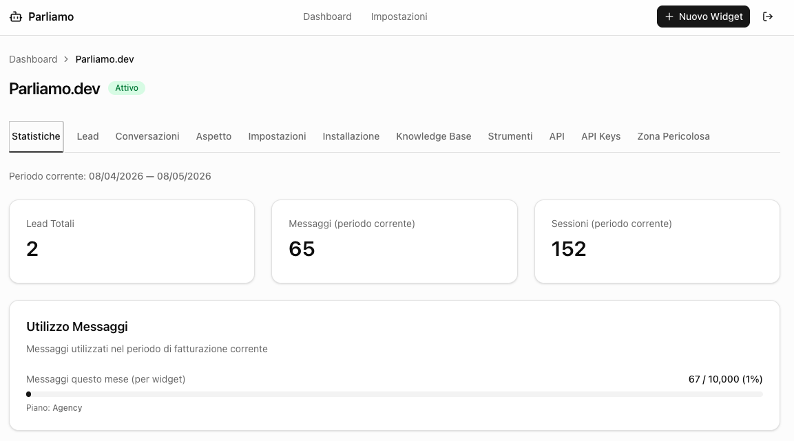The height and width of the screenshot is (441, 794).
Task: Click the Messaggi usage progress bar
Action: 394,394
